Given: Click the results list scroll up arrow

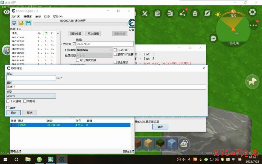Looking at the screenshot, I should click(x=58, y=33).
